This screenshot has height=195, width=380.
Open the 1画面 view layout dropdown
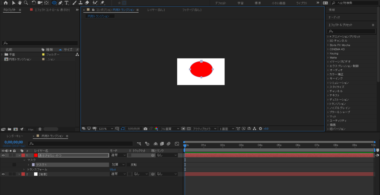point(227,129)
